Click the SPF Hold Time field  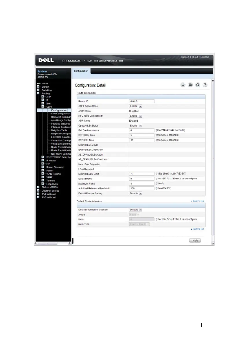point(142,140)
